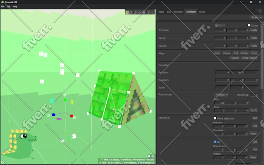Click the green Y-axis gizmo handle
Image resolution: width=264 pixels, height=165 pixels.
(x=65, y=100)
